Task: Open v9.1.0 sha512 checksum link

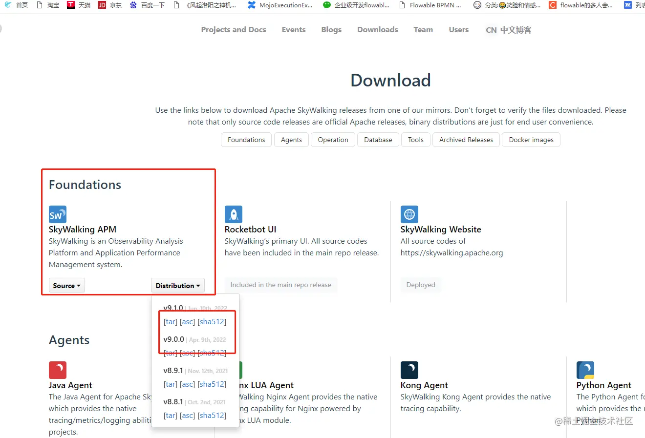Action: click(212, 322)
